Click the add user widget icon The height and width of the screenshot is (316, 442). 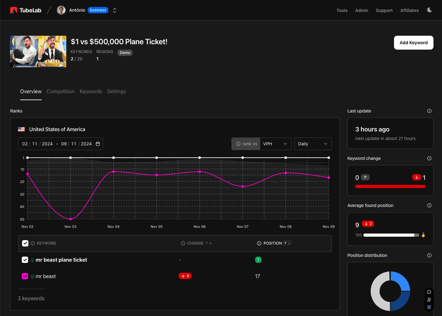point(429,300)
